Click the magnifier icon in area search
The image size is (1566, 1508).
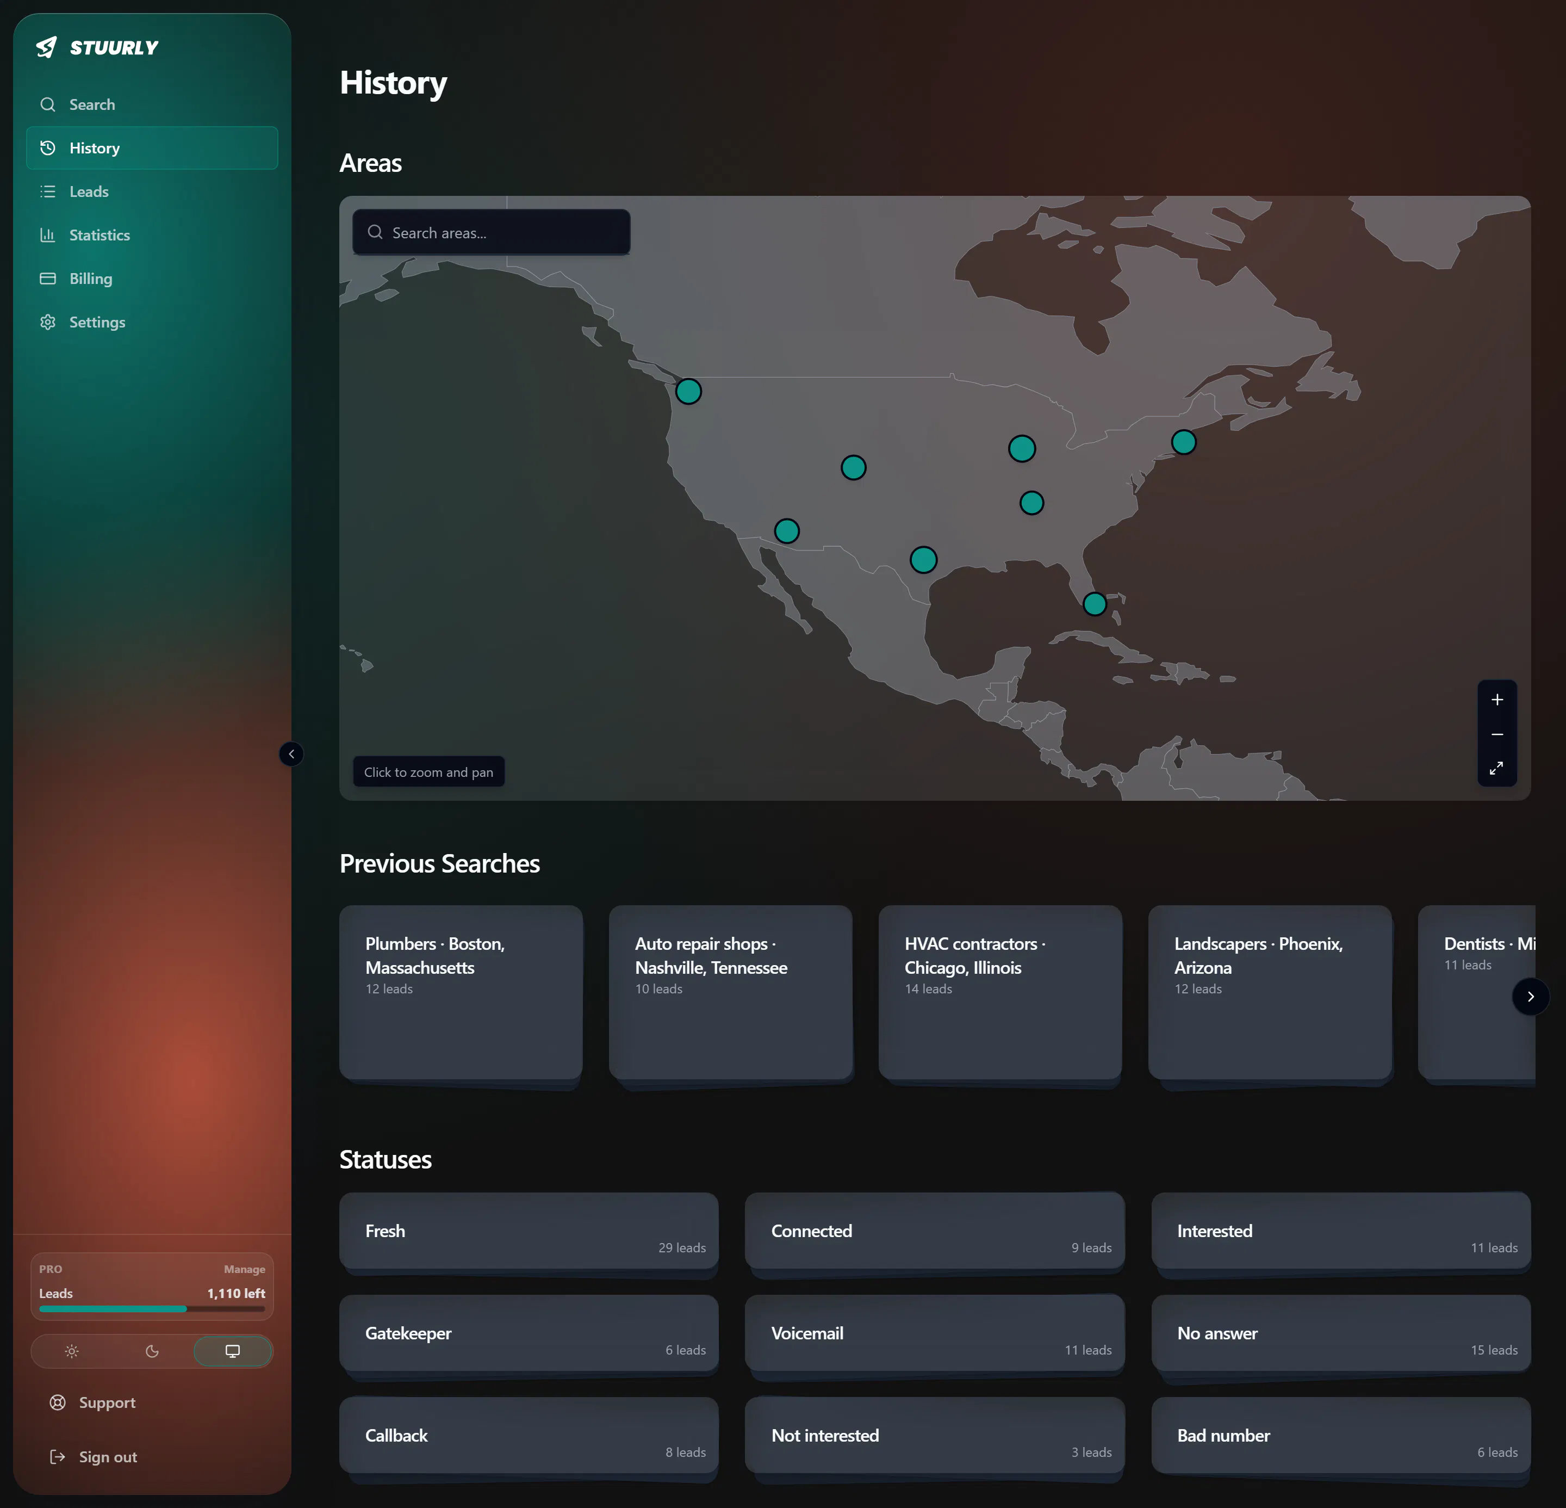click(x=375, y=232)
